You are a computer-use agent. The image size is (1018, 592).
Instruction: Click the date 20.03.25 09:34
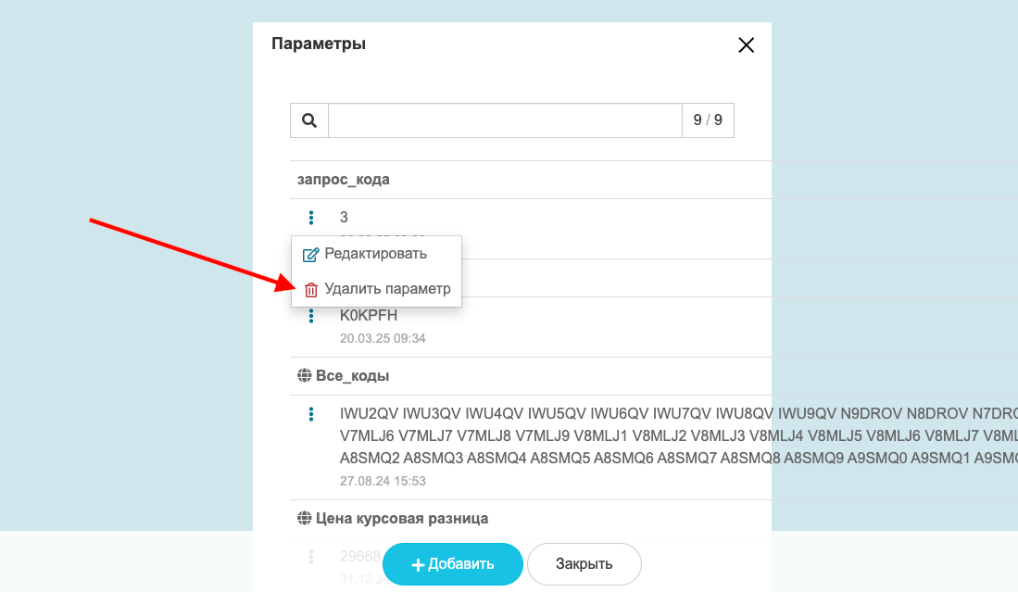pos(383,338)
